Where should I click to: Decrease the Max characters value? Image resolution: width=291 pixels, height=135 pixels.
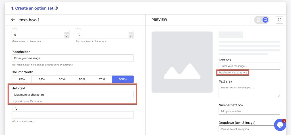(131, 36)
